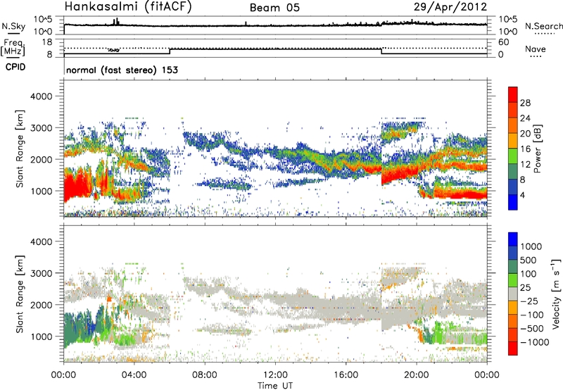Click the '16' tick on Power colorbar
This screenshot has height=390, width=563.
click(x=525, y=149)
